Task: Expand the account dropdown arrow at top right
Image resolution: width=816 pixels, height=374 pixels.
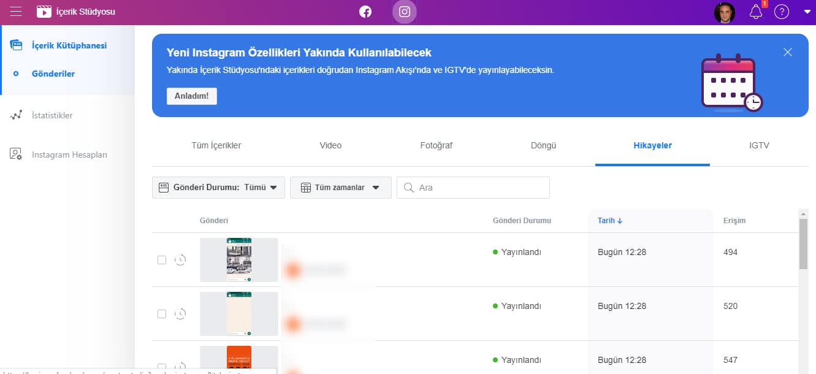Action: [x=807, y=12]
